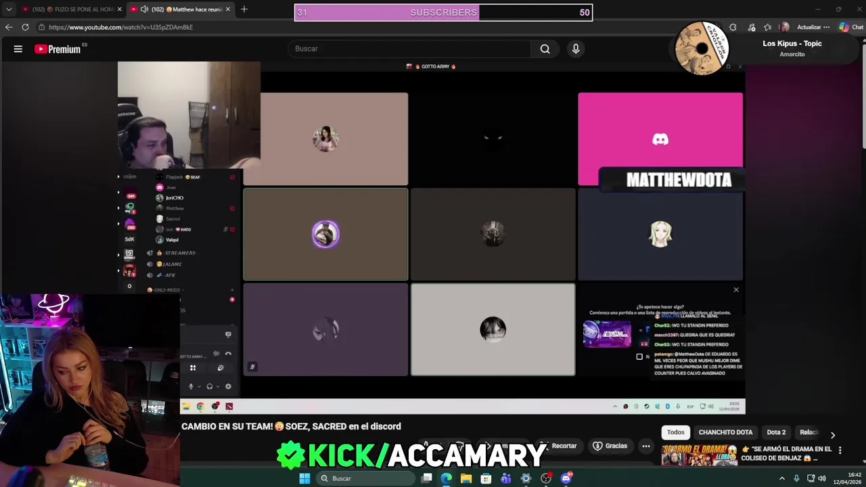Click the pink Discord logo participant tile
The width and height of the screenshot is (866, 487).
coord(660,139)
